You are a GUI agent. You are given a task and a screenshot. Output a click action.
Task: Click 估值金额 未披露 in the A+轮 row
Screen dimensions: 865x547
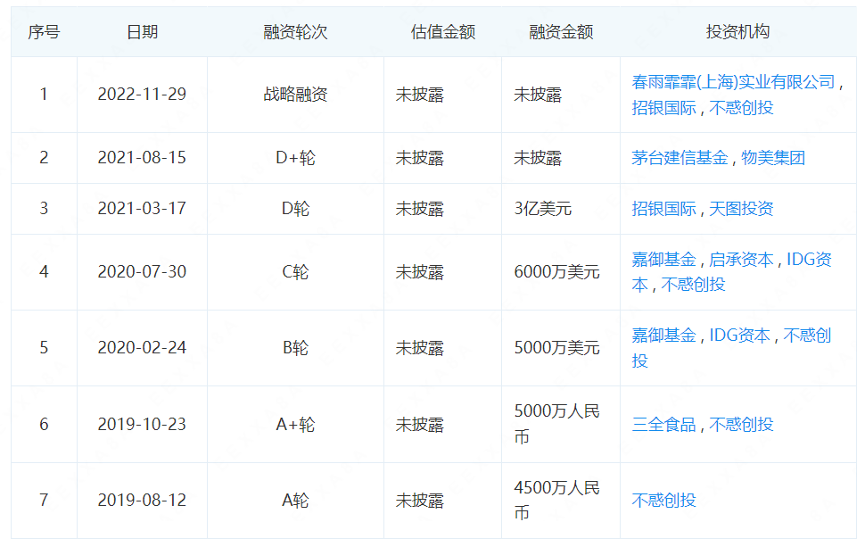pos(419,425)
